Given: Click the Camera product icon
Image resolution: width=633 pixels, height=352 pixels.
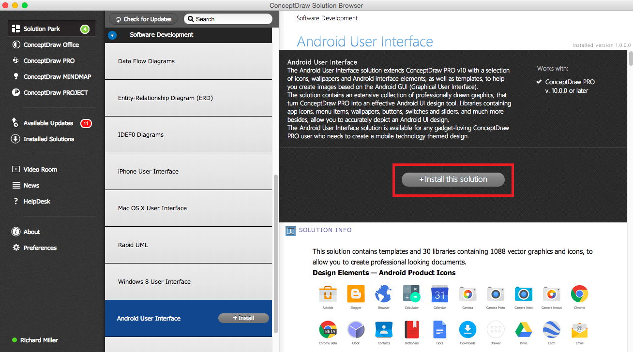Looking at the screenshot, I should tap(467, 293).
